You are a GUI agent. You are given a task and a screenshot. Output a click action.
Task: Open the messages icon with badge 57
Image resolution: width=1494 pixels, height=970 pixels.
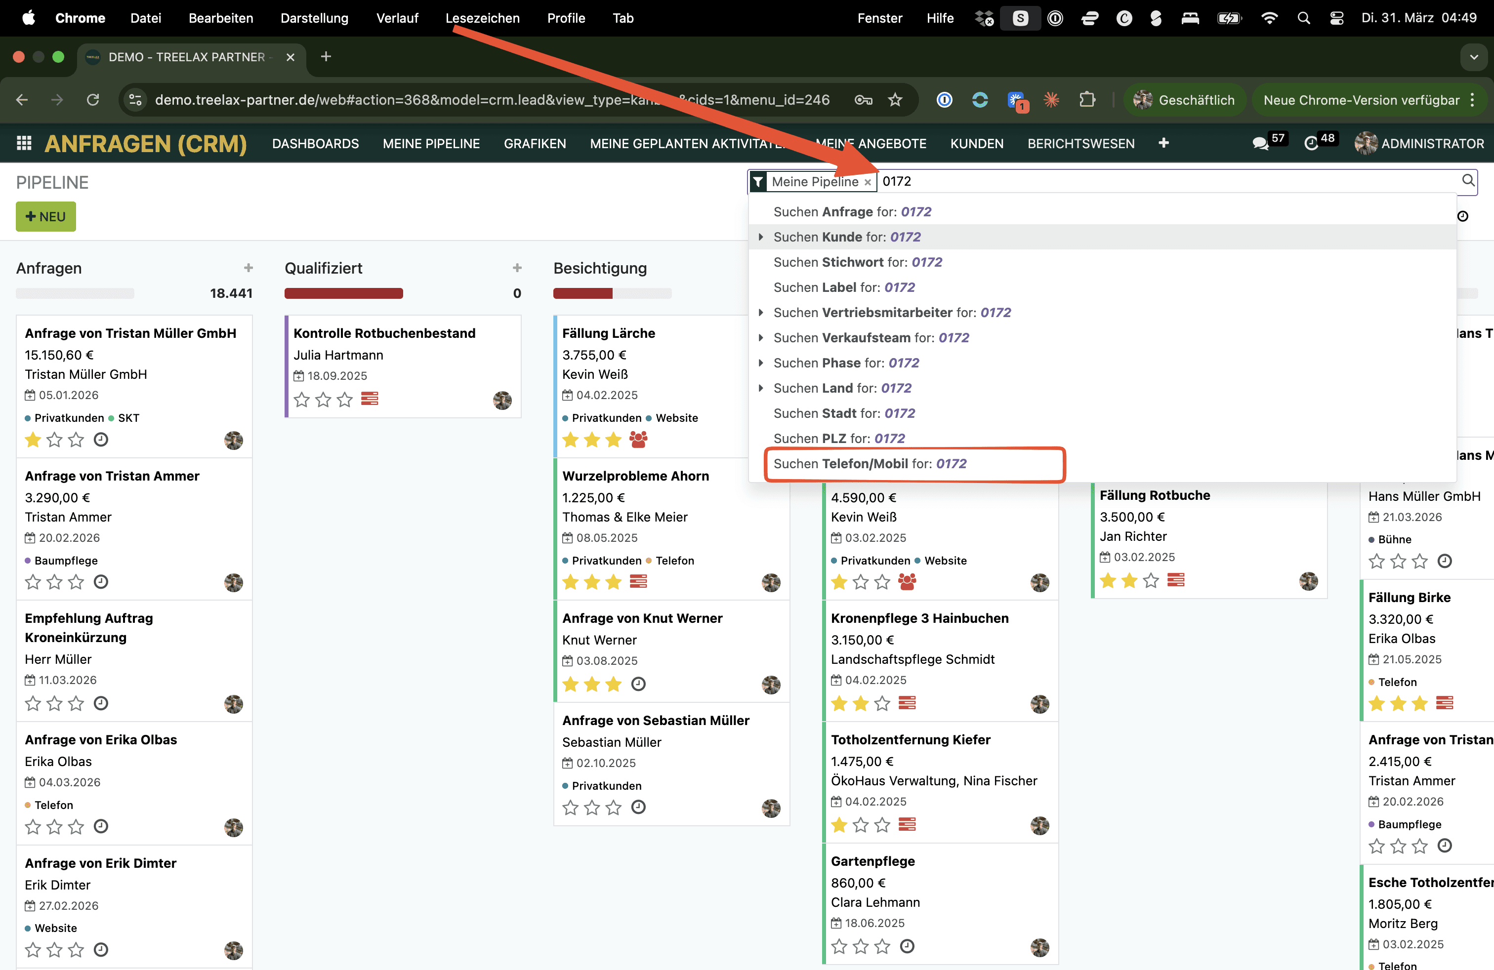(1260, 143)
